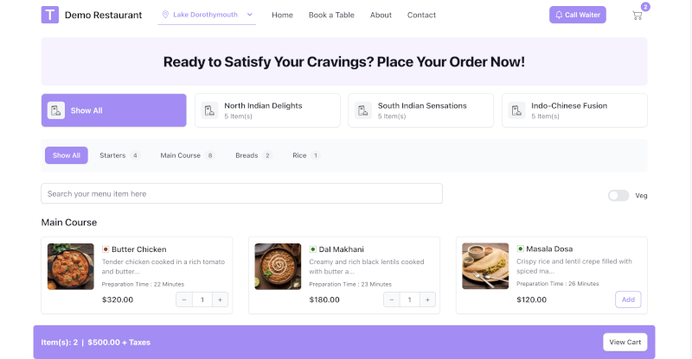Focus the menu item search field

coord(242,194)
